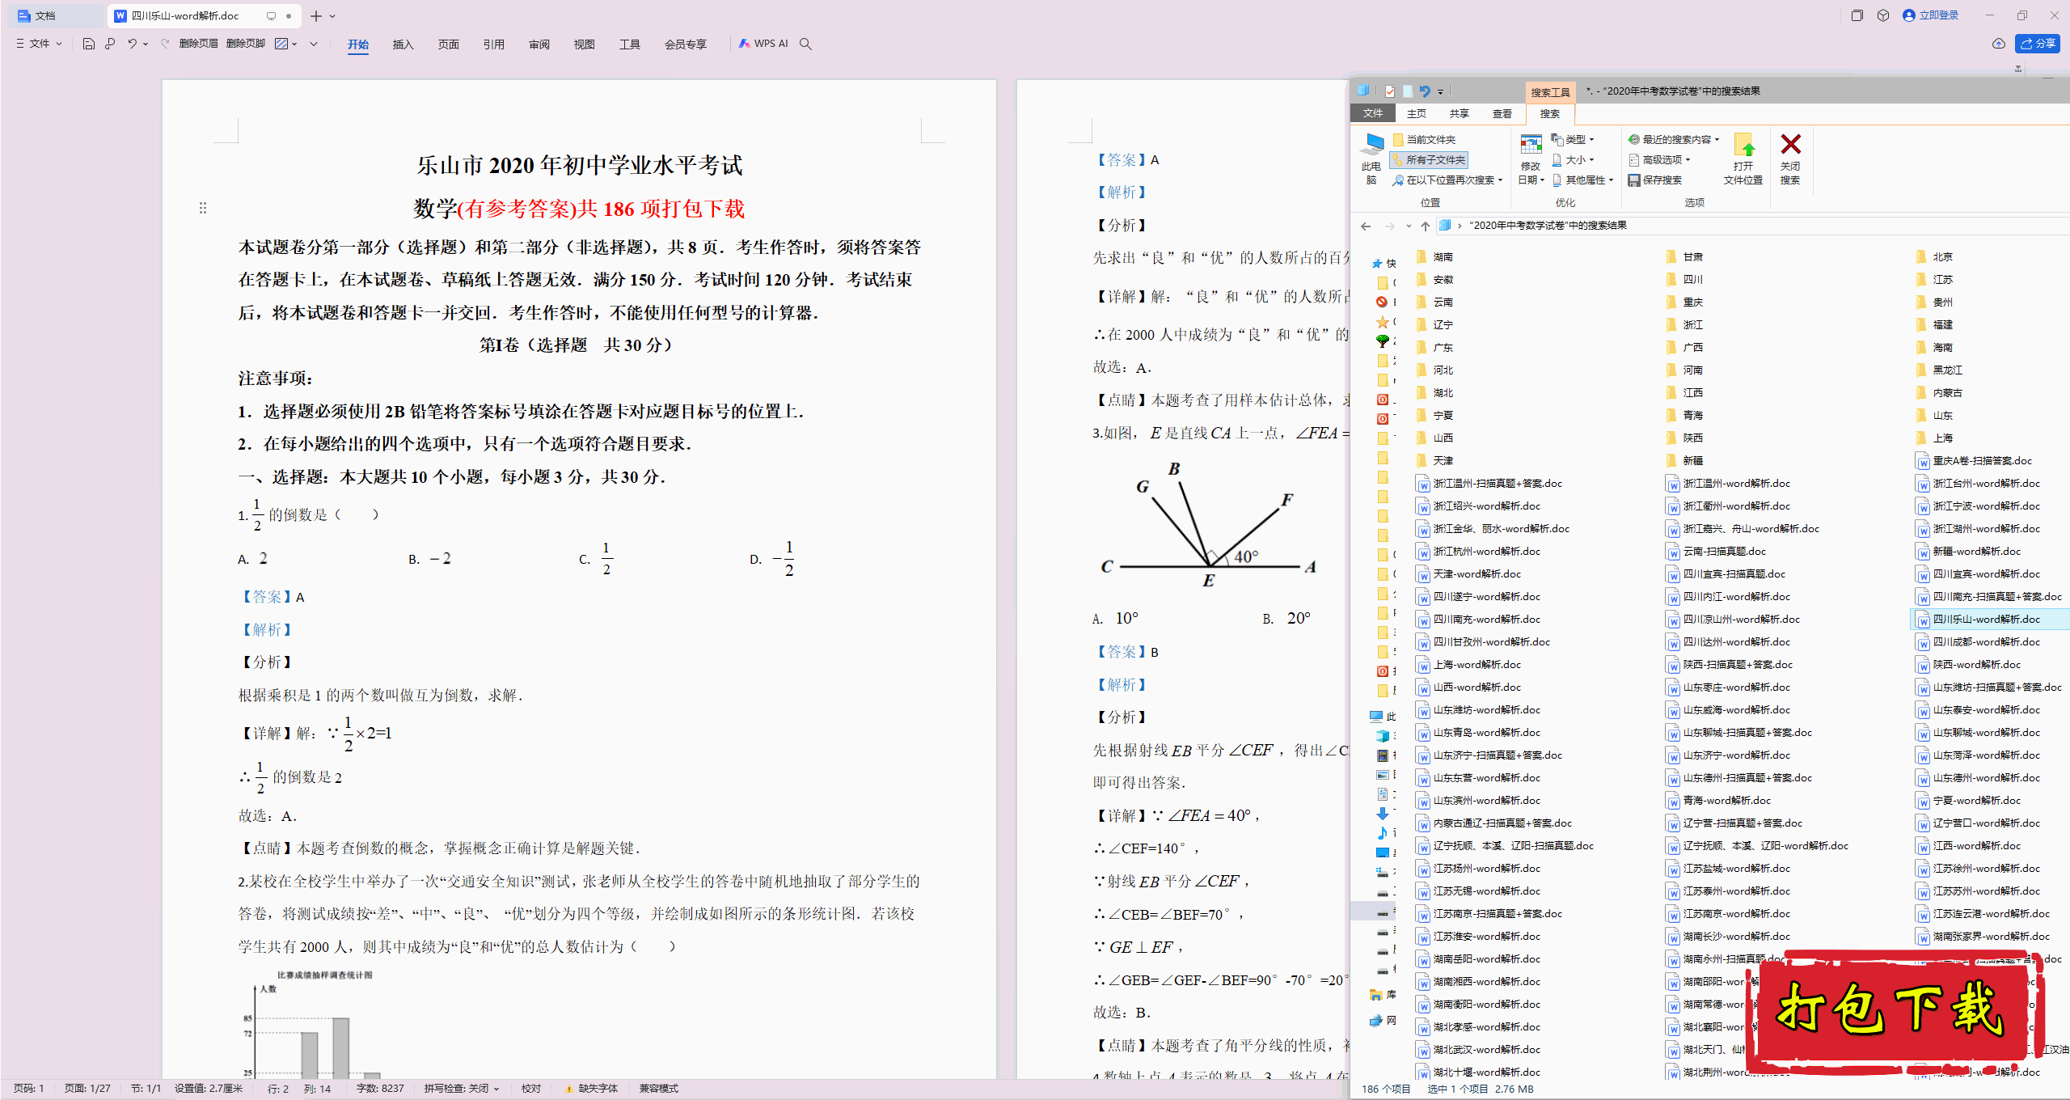The image size is (2070, 1100).
Task: Click the copy-window icon in WPS title bar
Action: [1857, 15]
